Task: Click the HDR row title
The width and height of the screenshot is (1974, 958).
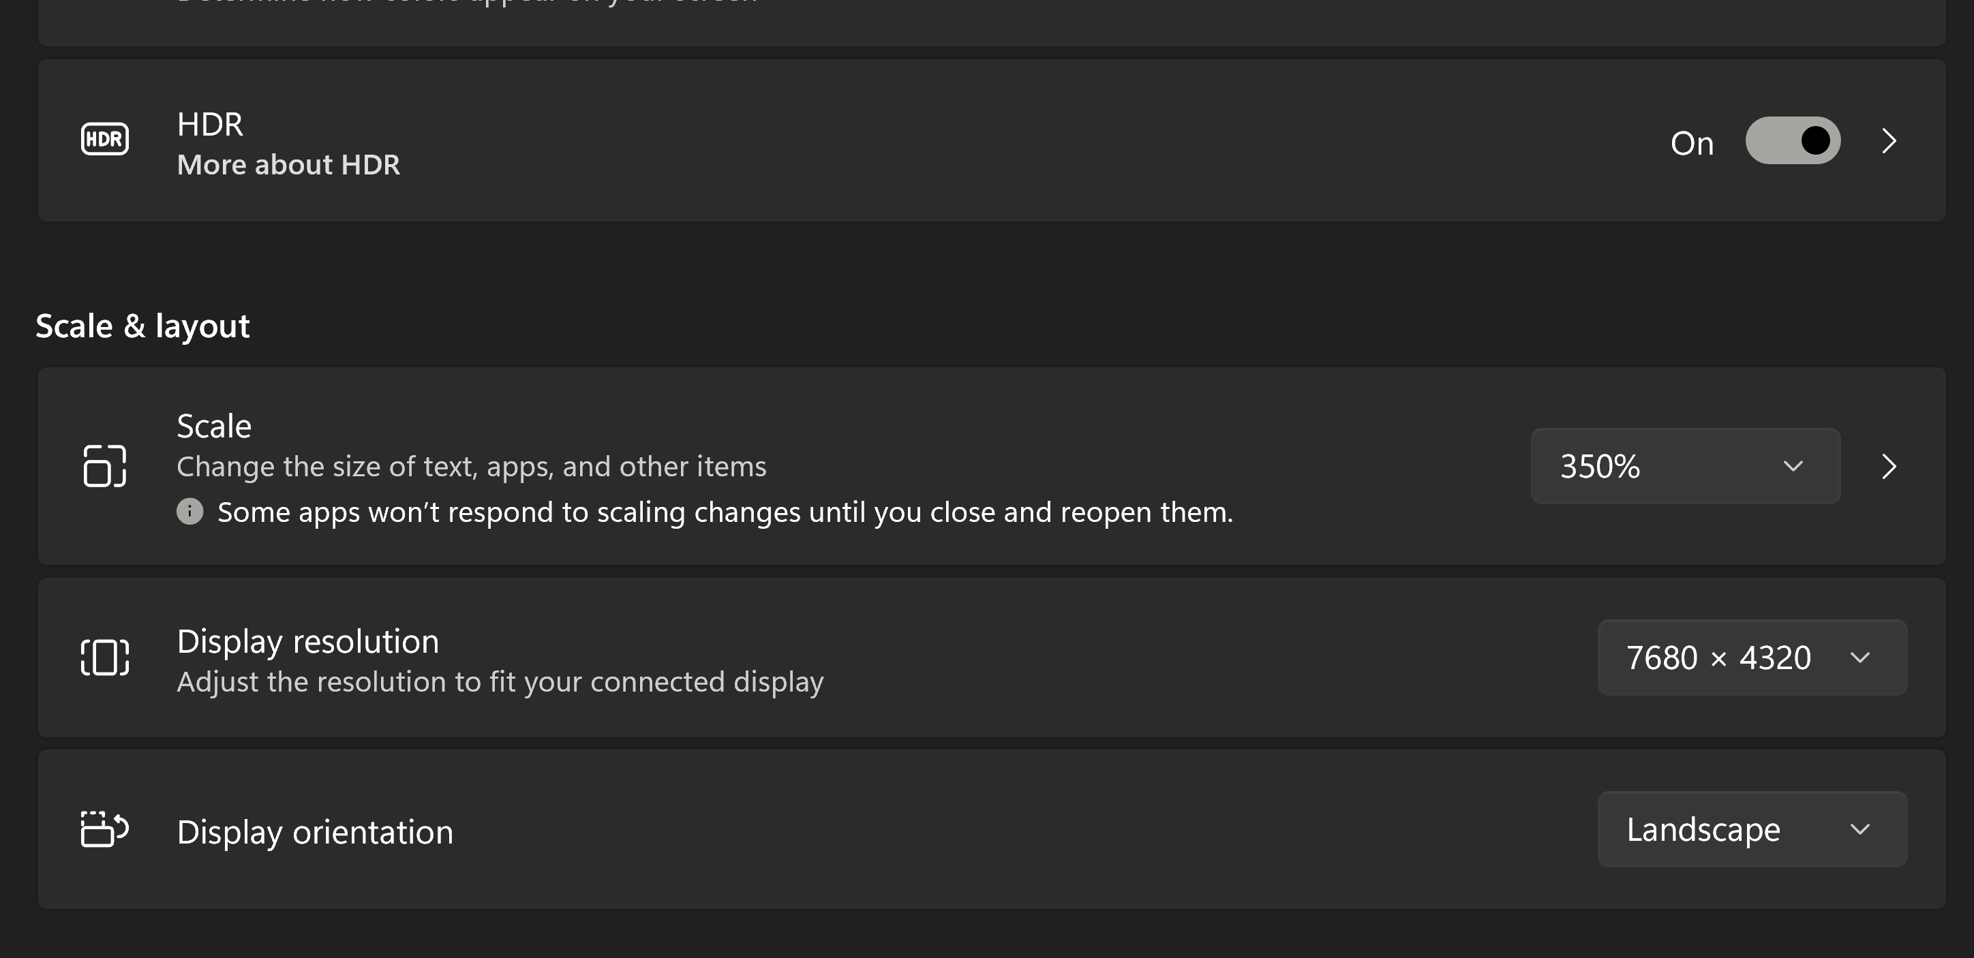Action: point(210,124)
